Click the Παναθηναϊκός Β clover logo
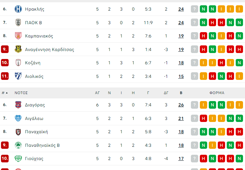 (x=18, y=145)
